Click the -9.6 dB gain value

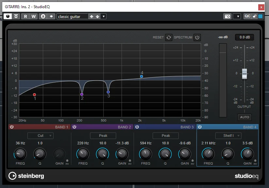185,143
